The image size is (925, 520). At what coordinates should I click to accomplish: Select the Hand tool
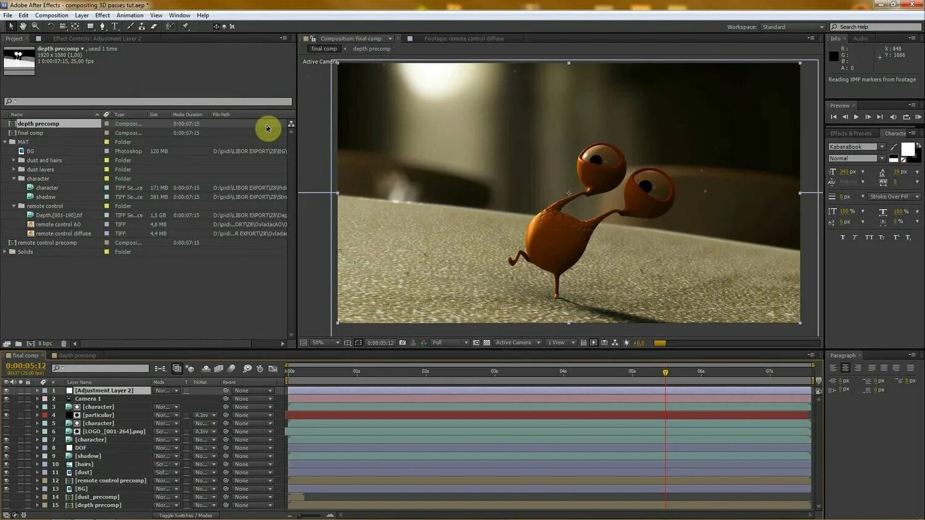(23, 26)
